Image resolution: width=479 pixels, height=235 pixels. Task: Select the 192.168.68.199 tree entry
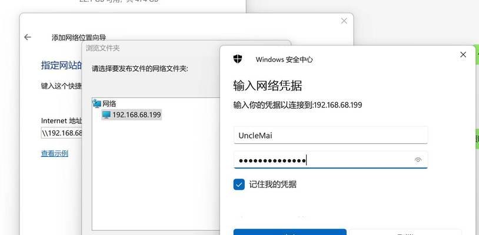pyautogui.click(x=132, y=115)
